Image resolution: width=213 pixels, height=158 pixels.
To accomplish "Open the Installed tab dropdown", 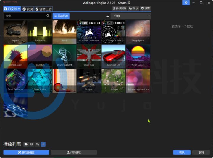I will tap(12, 9).
